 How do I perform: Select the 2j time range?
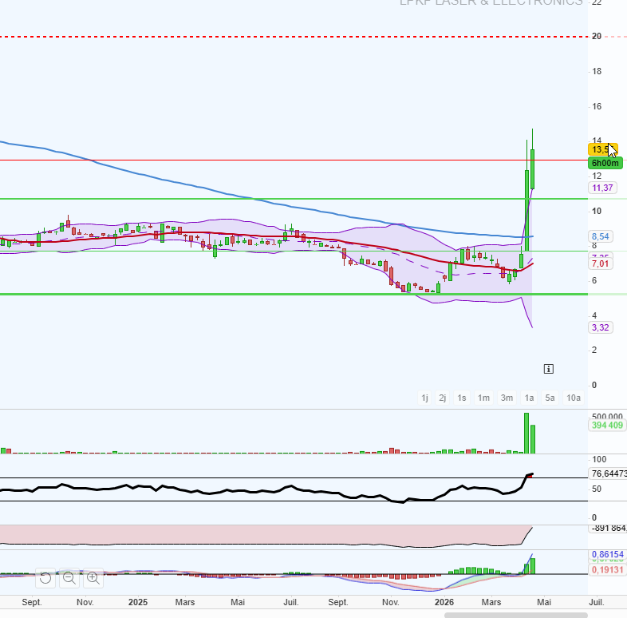pyautogui.click(x=442, y=398)
